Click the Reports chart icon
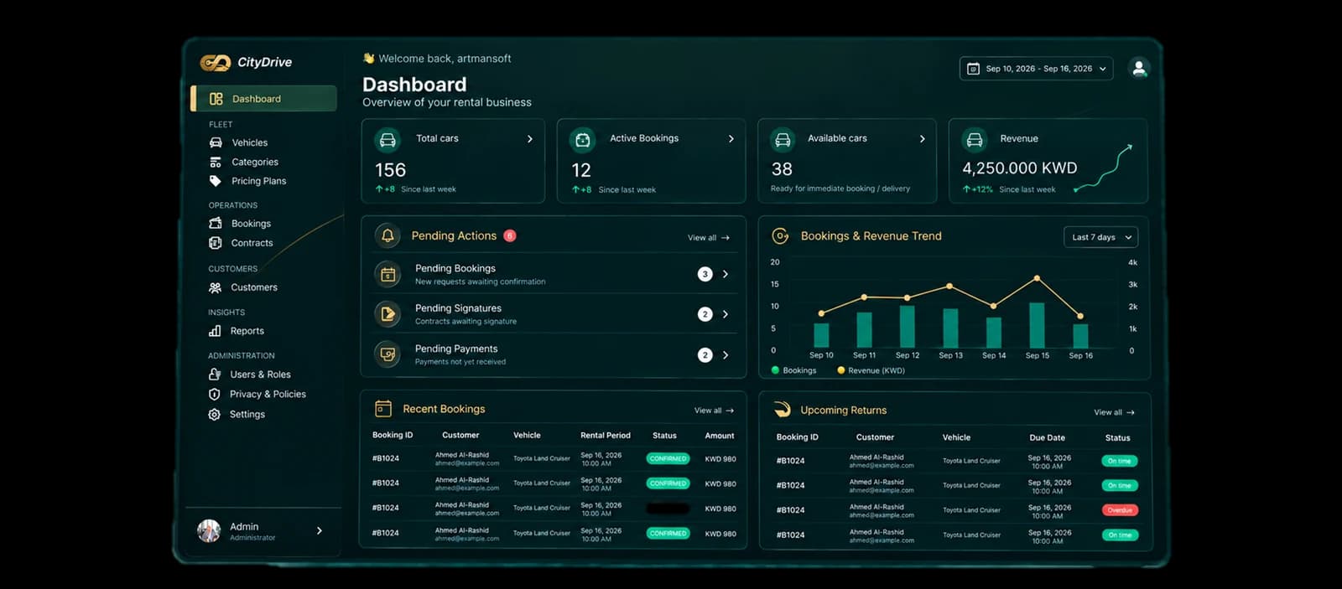The width and height of the screenshot is (1342, 589). (x=215, y=331)
